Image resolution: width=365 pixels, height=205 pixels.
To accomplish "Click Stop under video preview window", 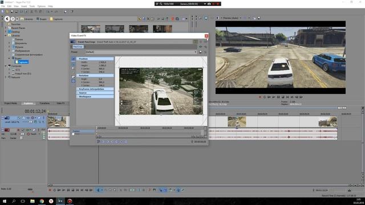I will [283, 97].
